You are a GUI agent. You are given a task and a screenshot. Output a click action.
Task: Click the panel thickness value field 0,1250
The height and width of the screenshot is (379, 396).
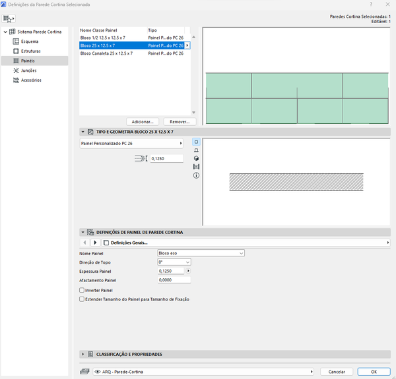[167, 159]
